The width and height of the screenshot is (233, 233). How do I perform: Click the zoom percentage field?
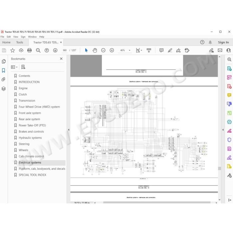[122, 50]
